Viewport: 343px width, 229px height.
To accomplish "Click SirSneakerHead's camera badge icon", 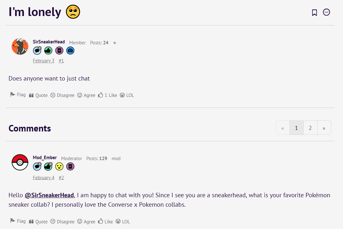I will point(70,50).
